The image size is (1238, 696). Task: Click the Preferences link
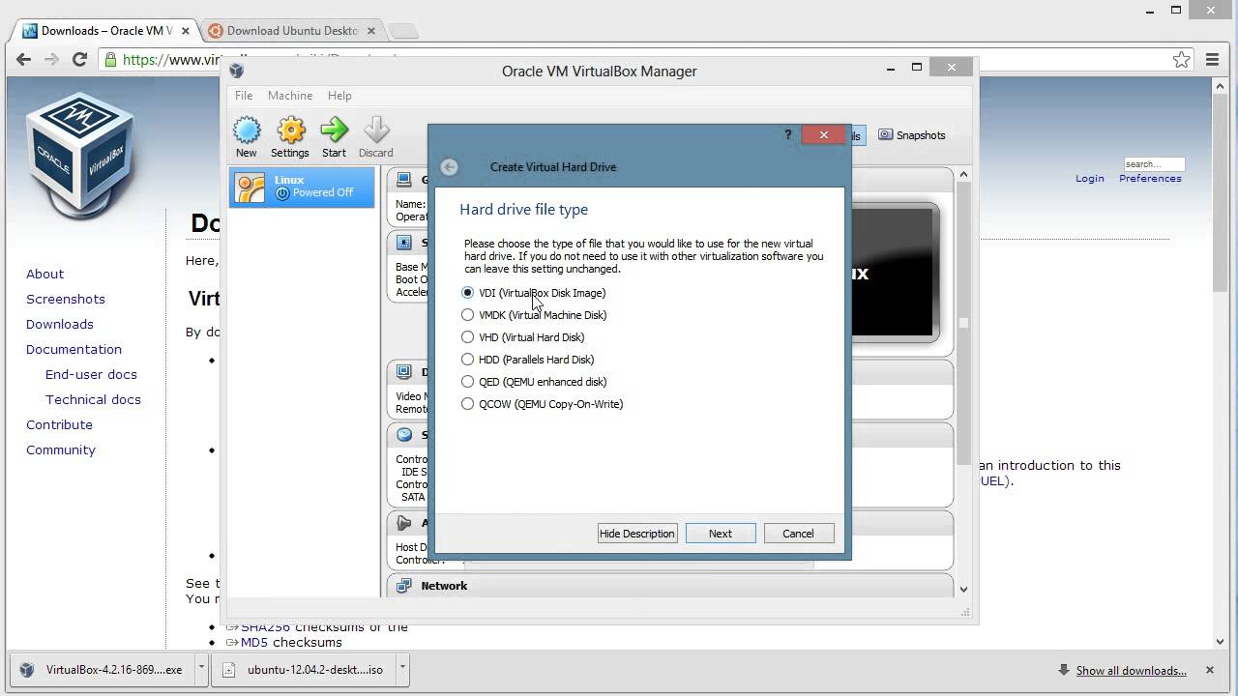tap(1150, 179)
